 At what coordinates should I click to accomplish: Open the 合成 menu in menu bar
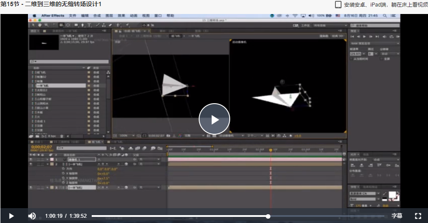pyautogui.click(x=97, y=16)
